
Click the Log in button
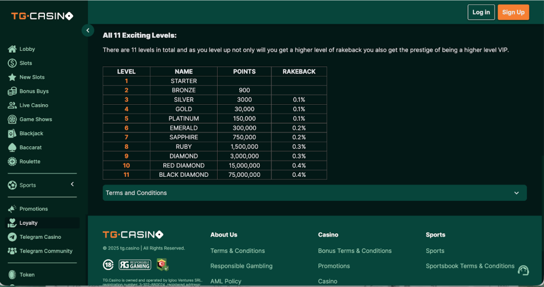pyautogui.click(x=481, y=12)
